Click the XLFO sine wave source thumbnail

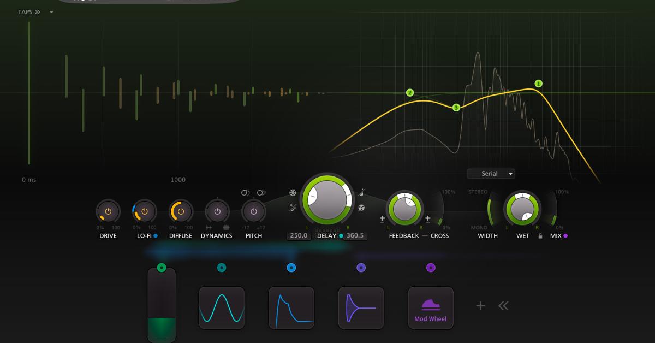[222, 307]
